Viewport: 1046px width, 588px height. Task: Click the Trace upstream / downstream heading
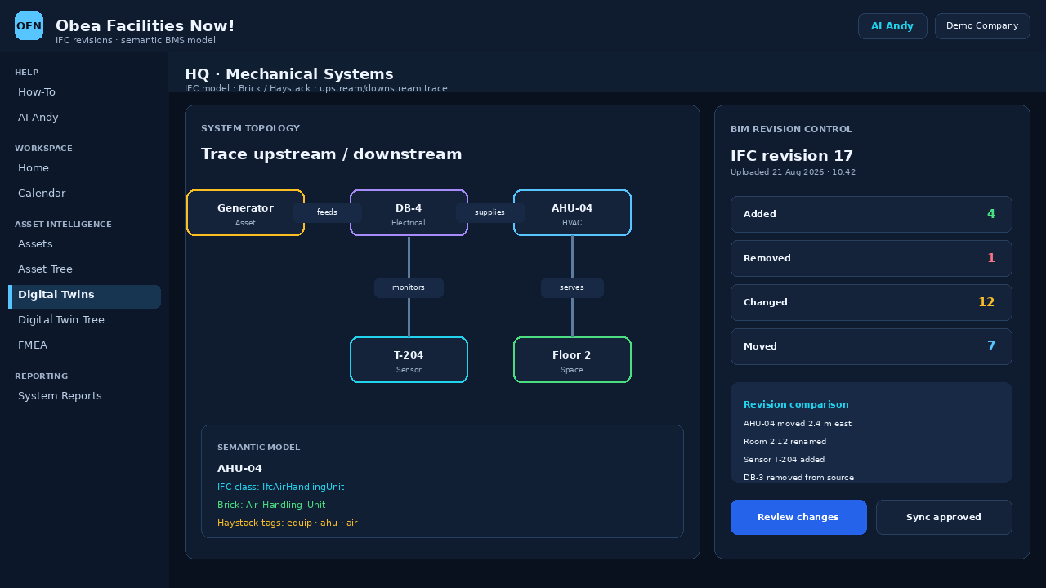(x=332, y=154)
